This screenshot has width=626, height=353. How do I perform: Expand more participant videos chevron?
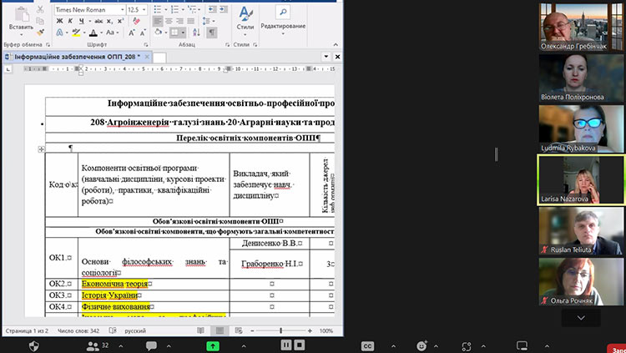581,318
